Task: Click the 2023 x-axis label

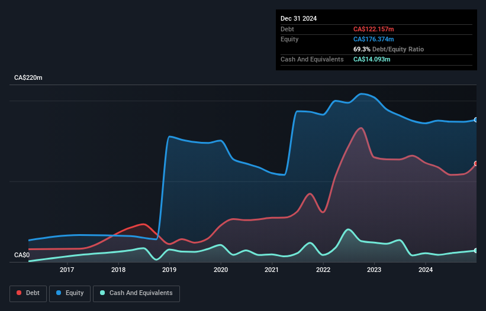Action: tap(374, 270)
